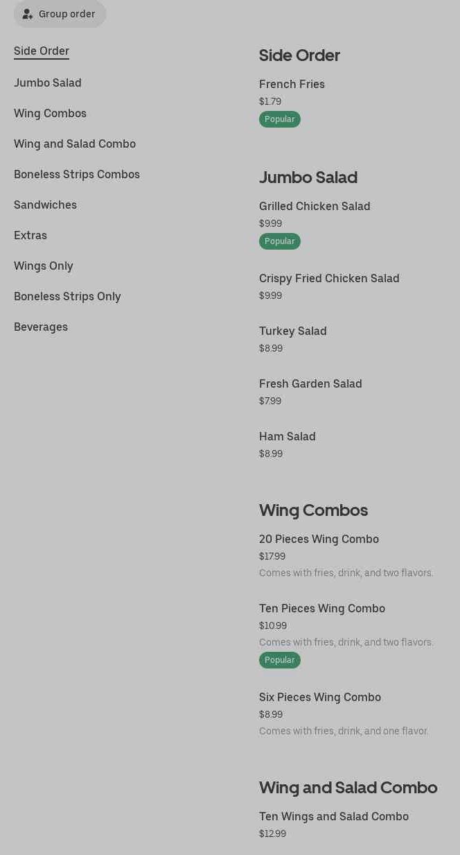Viewport: 460px width, 855px height.
Task: Select Wing Combos in sidebar menu
Action: tap(50, 114)
